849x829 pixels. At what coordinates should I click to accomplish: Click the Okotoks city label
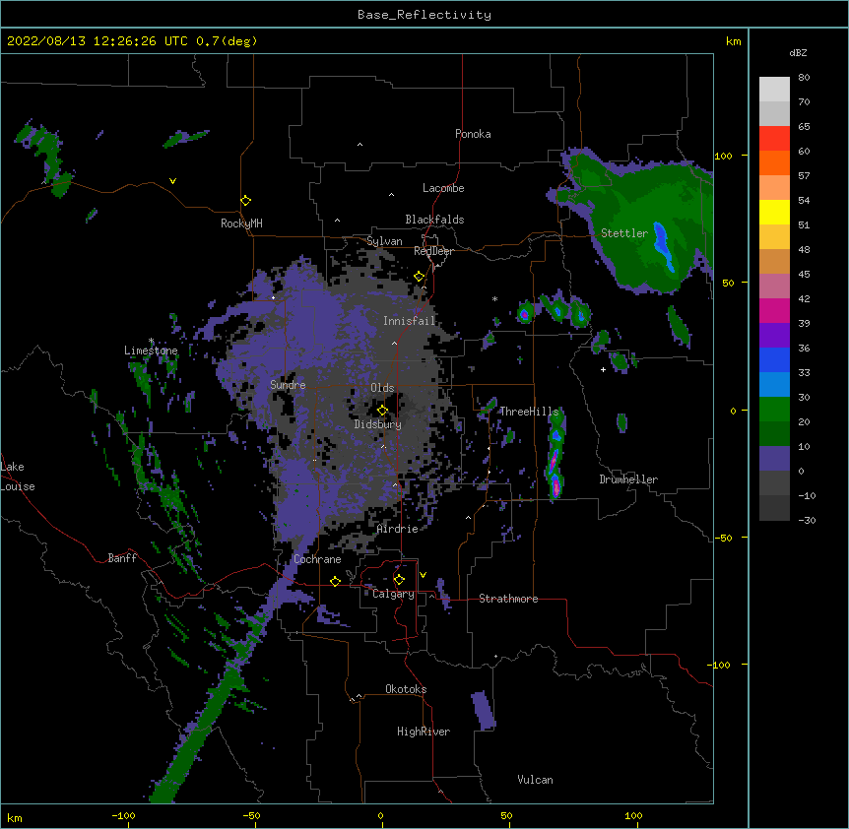coord(406,689)
